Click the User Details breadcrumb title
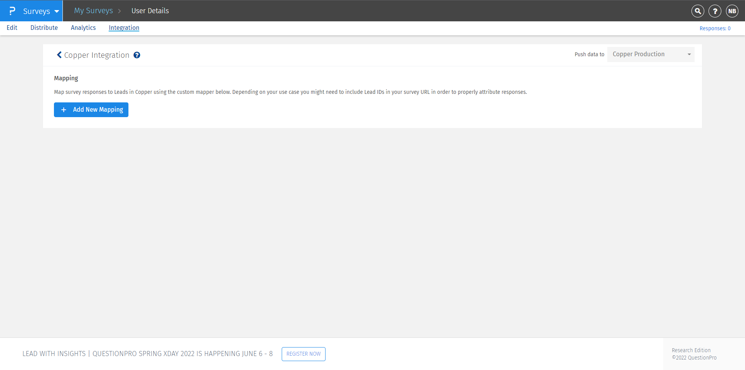This screenshot has width=745, height=370. [150, 10]
